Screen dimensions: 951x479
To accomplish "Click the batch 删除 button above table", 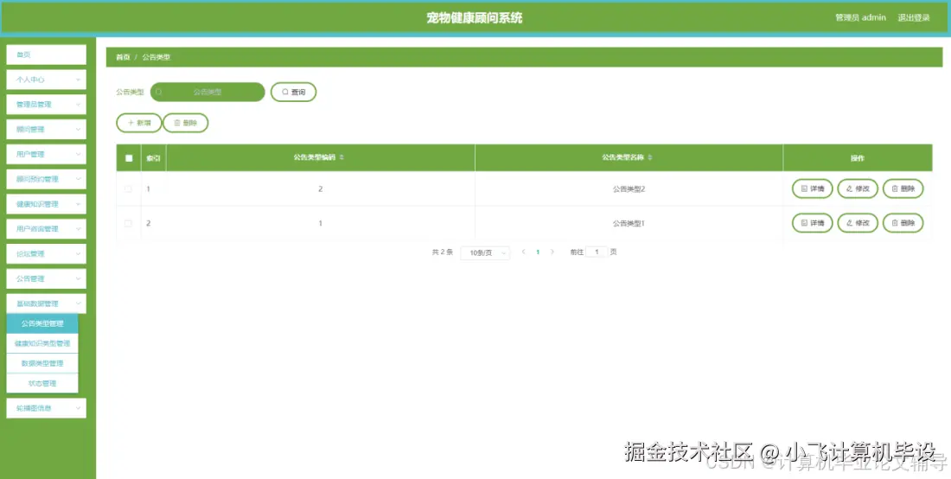I will click(186, 123).
